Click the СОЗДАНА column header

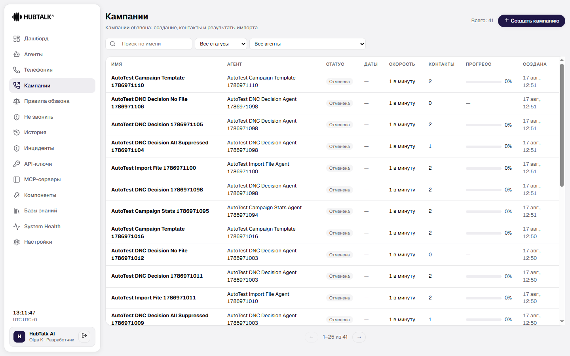[x=534, y=64]
